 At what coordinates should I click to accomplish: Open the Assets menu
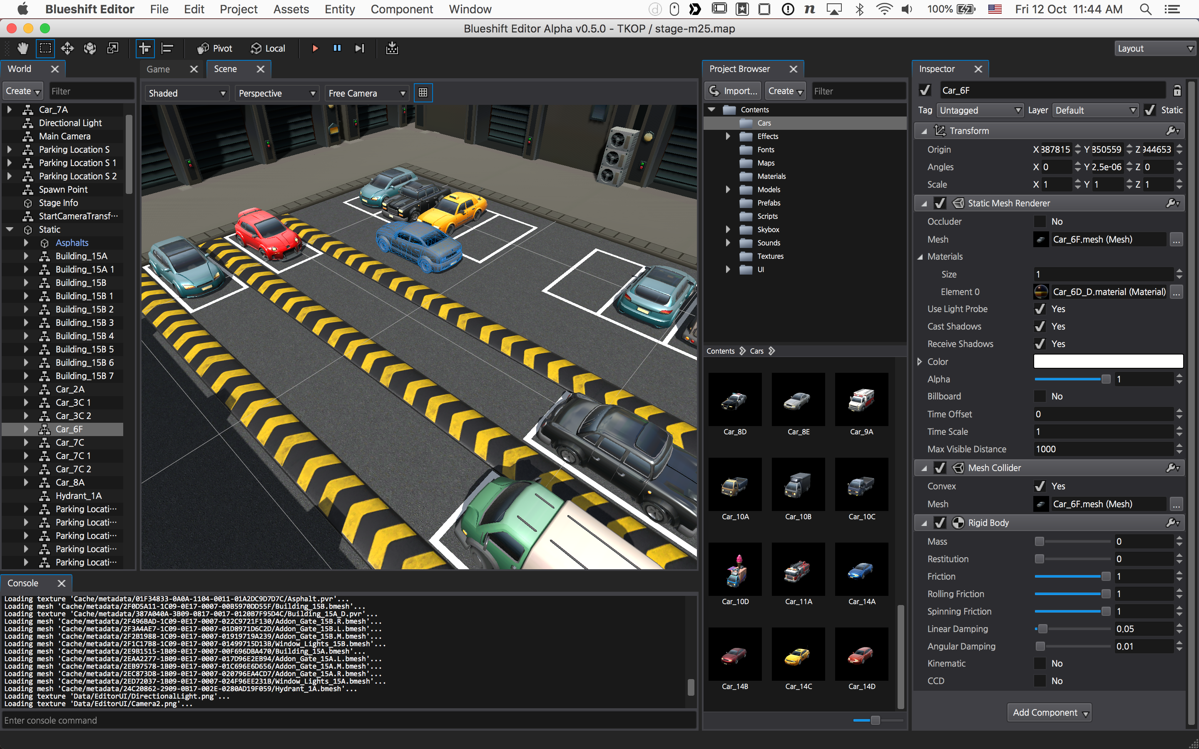291,9
